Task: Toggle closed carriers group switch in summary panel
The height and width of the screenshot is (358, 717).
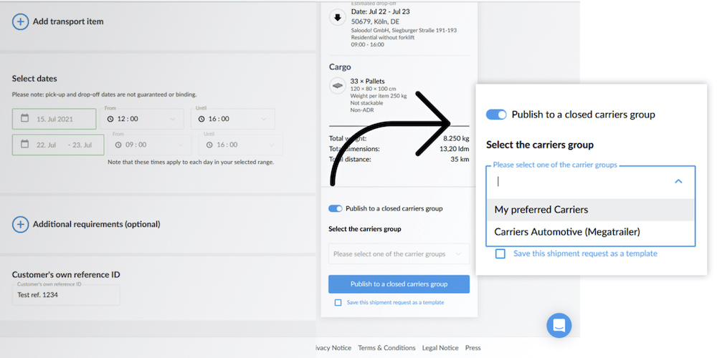Action: click(x=336, y=208)
